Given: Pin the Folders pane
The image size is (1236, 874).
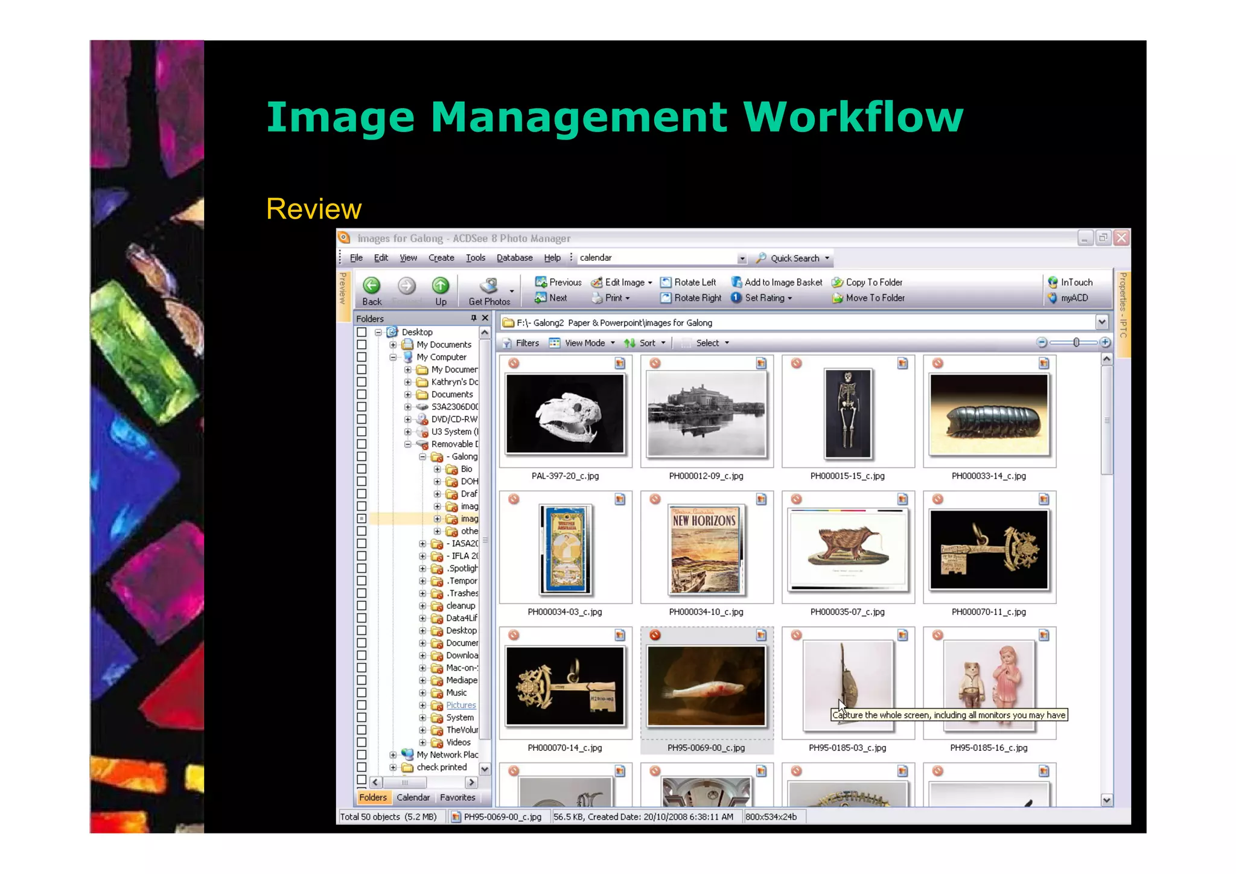Looking at the screenshot, I should coord(473,318).
